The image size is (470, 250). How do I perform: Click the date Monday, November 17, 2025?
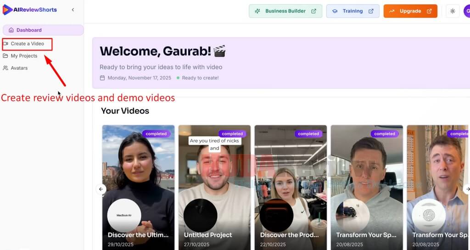coord(140,78)
